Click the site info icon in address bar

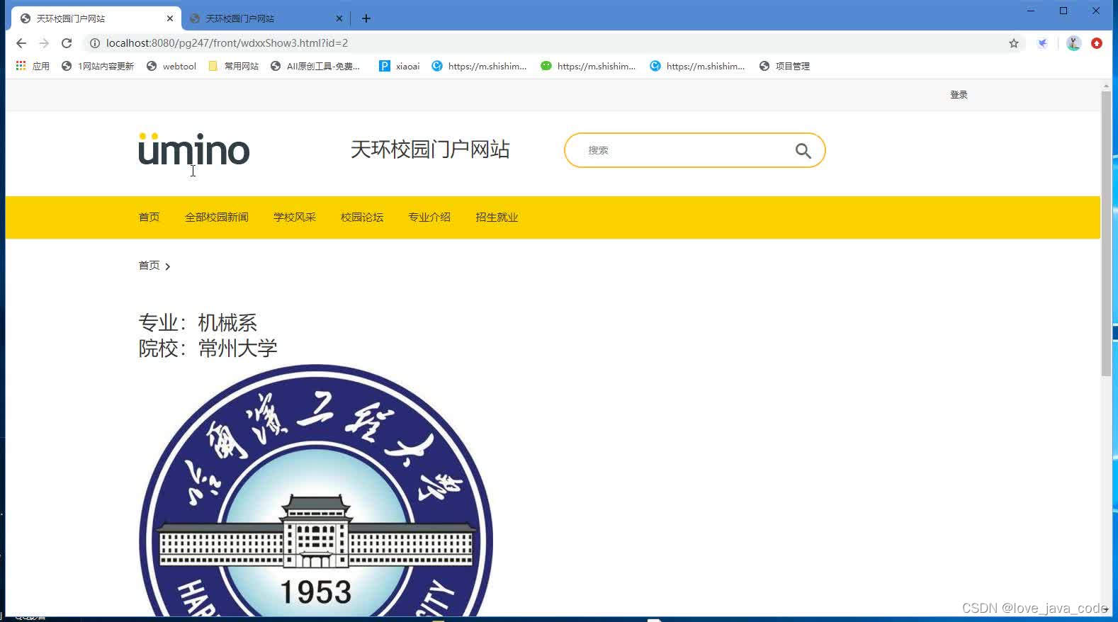click(94, 43)
